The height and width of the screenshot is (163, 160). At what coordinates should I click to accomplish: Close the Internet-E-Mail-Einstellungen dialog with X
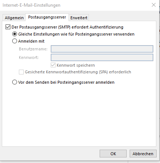[x=154, y=5]
